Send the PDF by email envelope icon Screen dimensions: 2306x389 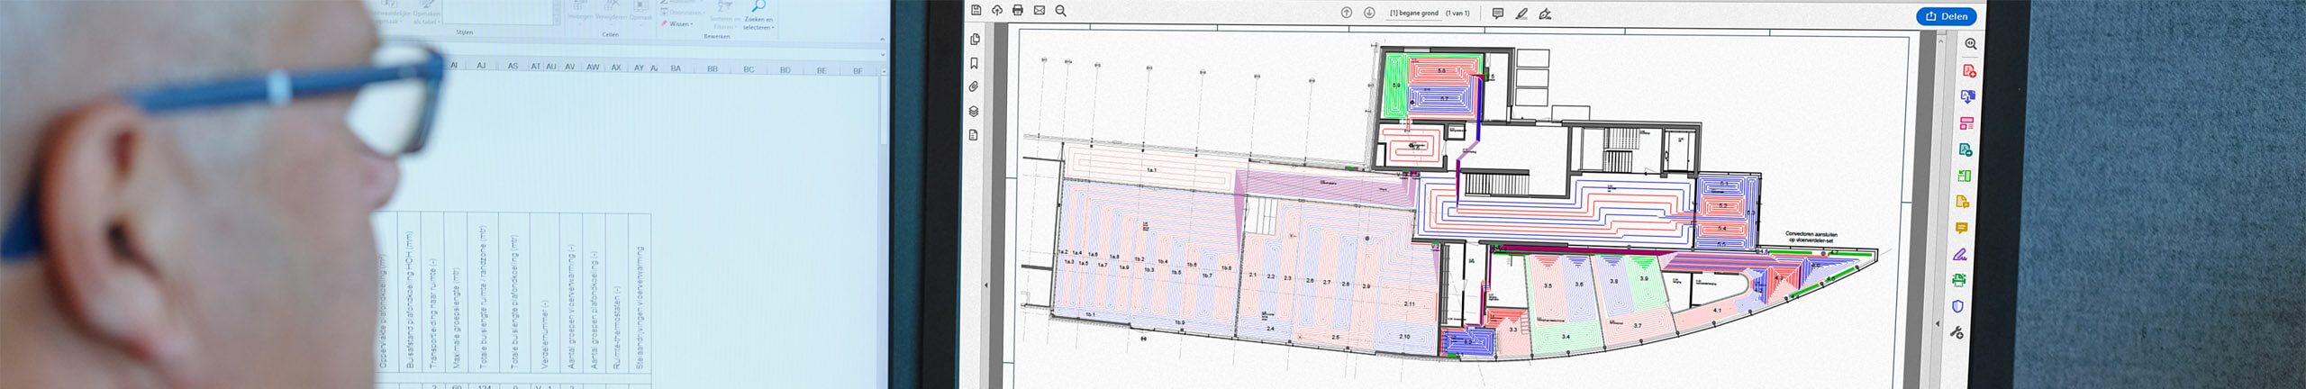click(x=1040, y=10)
